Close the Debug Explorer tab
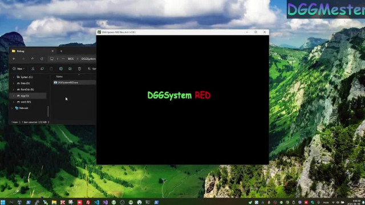 (52, 51)
